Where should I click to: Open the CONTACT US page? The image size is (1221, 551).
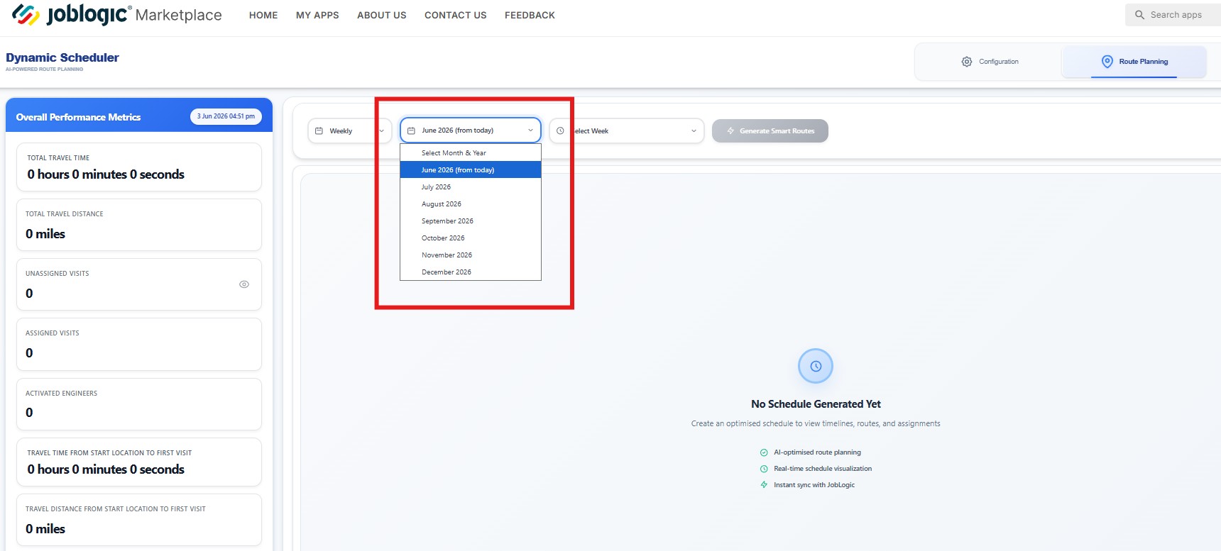pos(456,15)
